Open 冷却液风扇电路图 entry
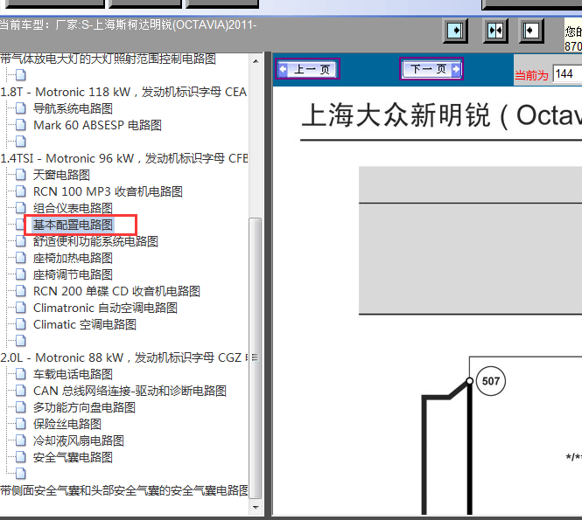Image resolution: width=582 pixels, height=520 pixels. click(x=78, y=440)
